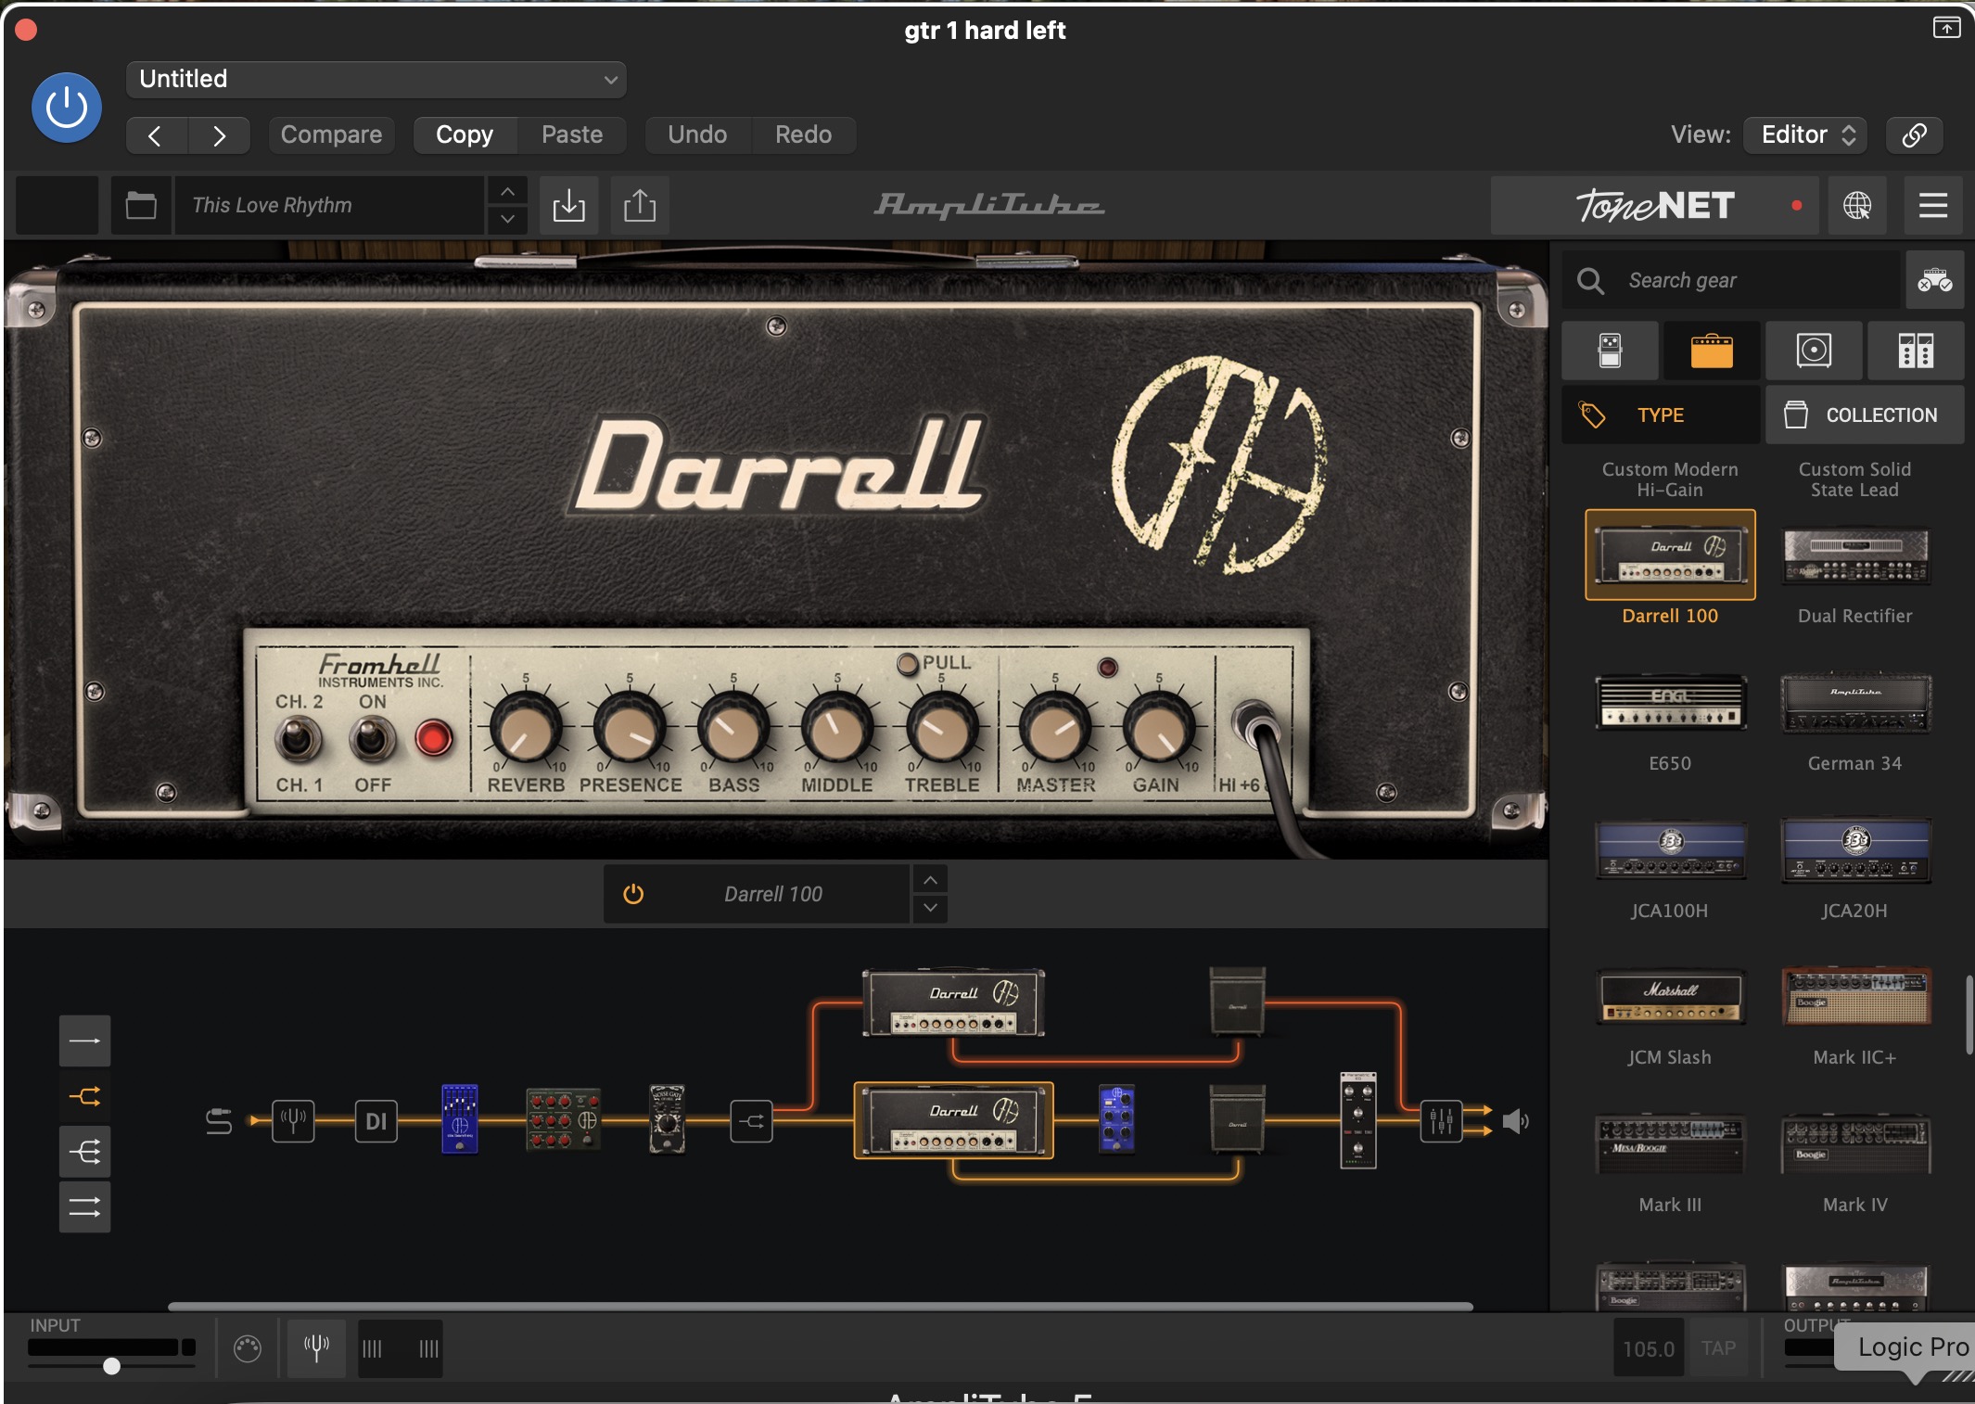Viewport: 1975px width, 1404px height.
Task: Select the split parallel chain routing icon
Action: (x=84, y=1096)
